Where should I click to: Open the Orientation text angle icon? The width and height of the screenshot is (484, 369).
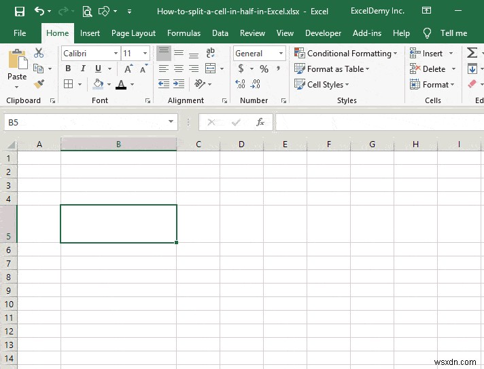[199, 84]
